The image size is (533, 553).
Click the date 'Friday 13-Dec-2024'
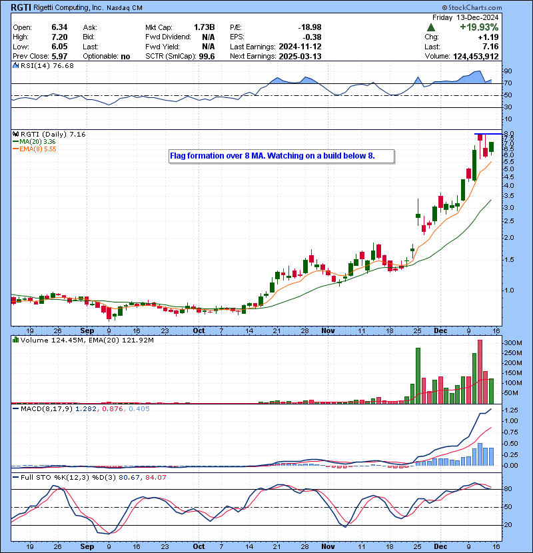pyautogui.click(x=465, y=17)
